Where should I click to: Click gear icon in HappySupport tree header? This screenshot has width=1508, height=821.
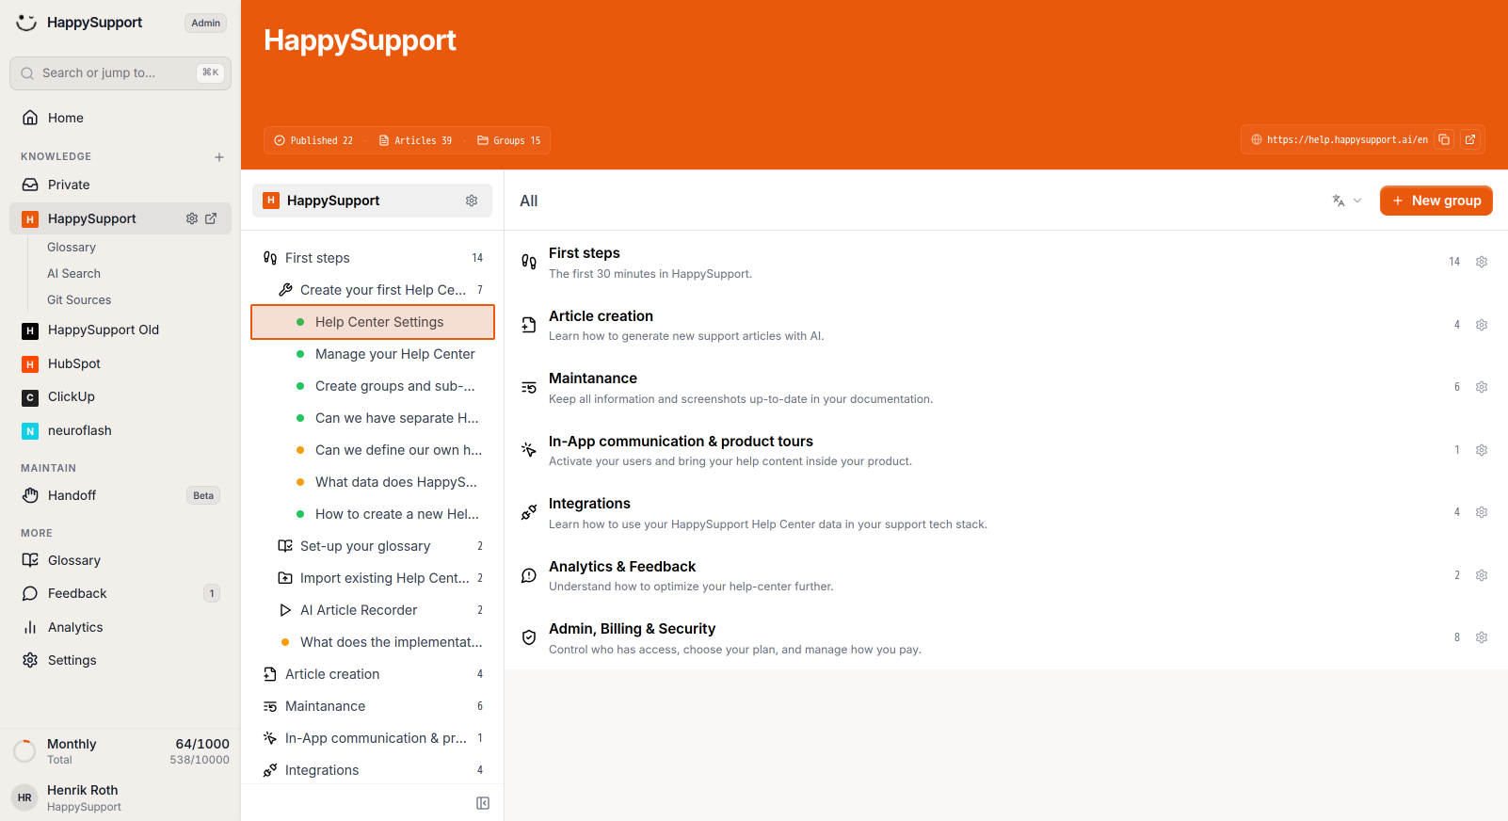coord(472,201)
